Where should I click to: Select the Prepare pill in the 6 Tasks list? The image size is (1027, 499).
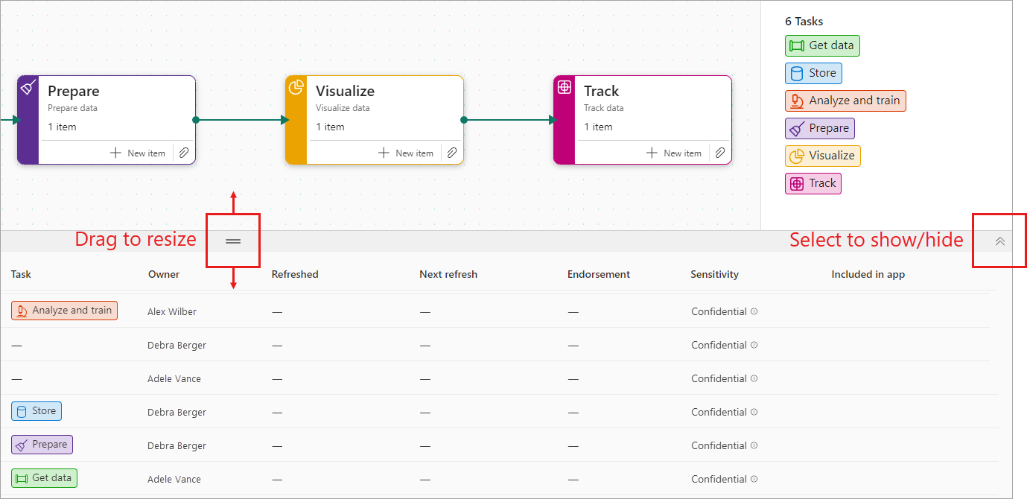click(x=819, y=128)
